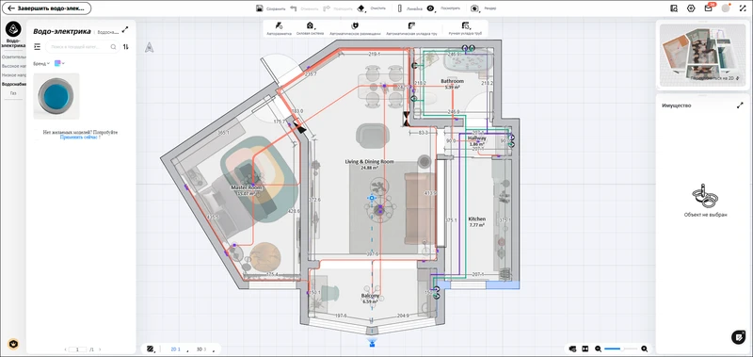Image resolution: width=753 pixels, height=357 pixels.
Task: Click the sort arrows icon beside search
Action: click(126, 46)
